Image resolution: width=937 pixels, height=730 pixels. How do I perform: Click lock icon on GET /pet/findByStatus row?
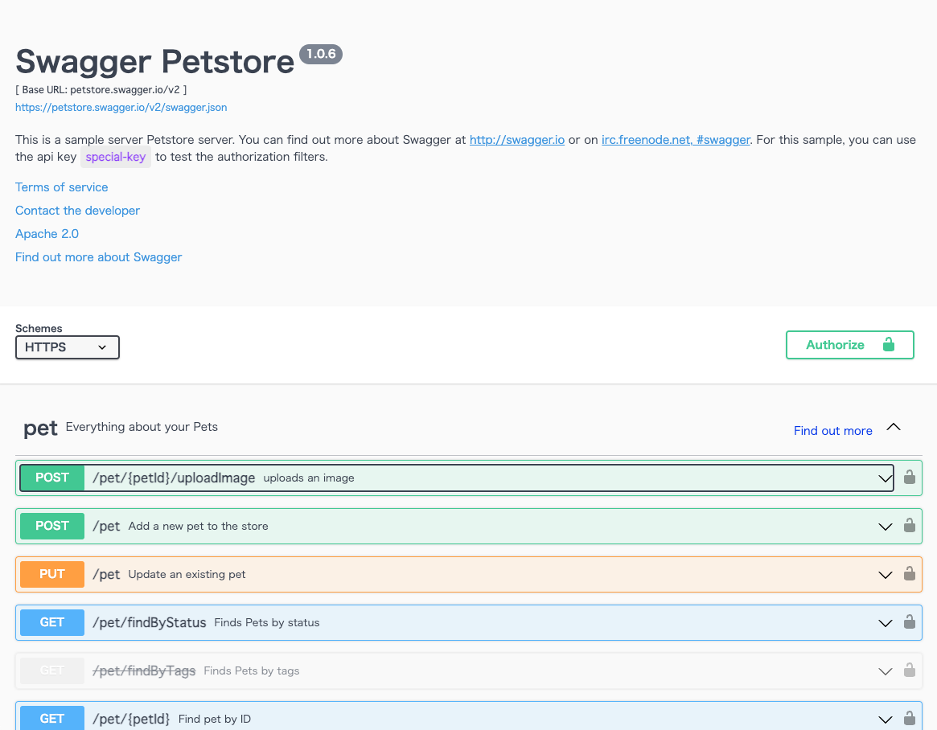[x=909, y=622]
